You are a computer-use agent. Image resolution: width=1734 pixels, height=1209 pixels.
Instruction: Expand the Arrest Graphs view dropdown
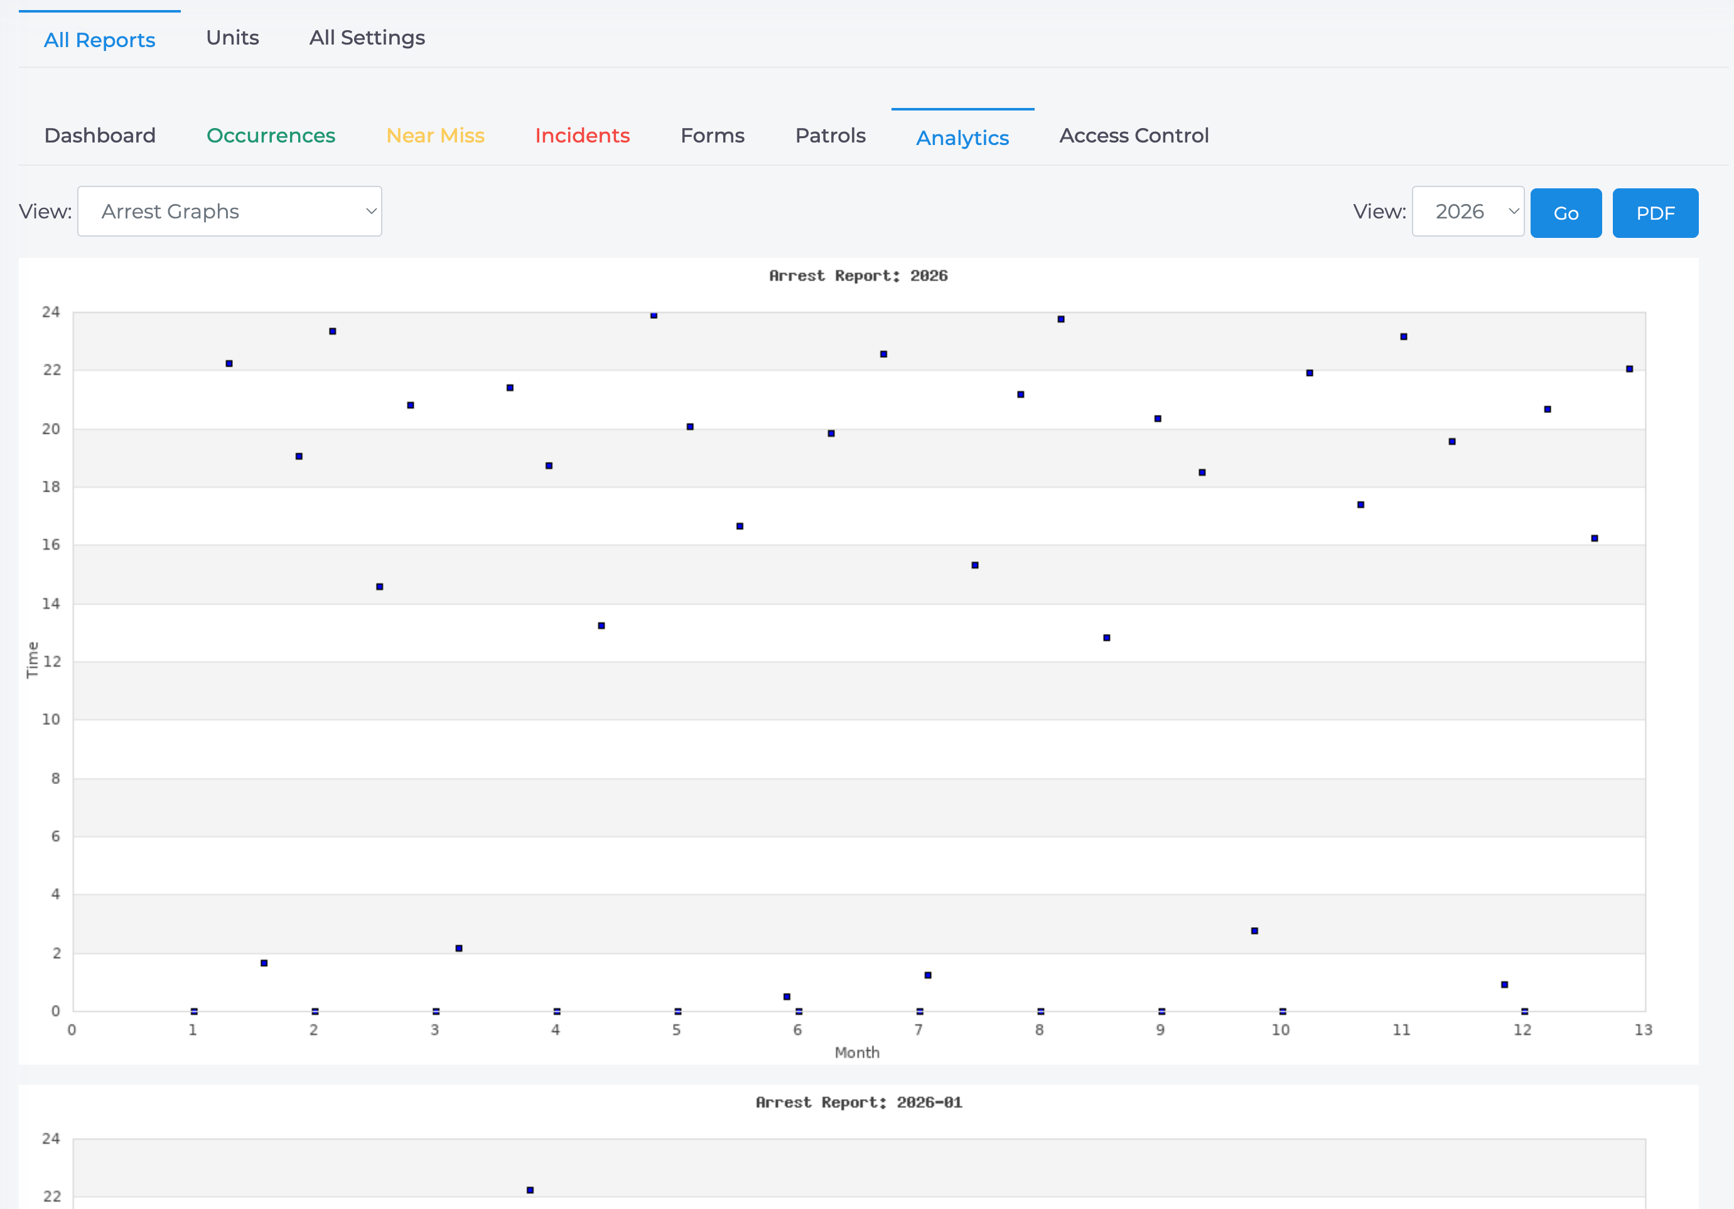coord(230,212)
